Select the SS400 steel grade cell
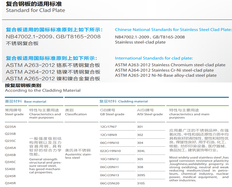232x187 pixels. coord(10,168)
